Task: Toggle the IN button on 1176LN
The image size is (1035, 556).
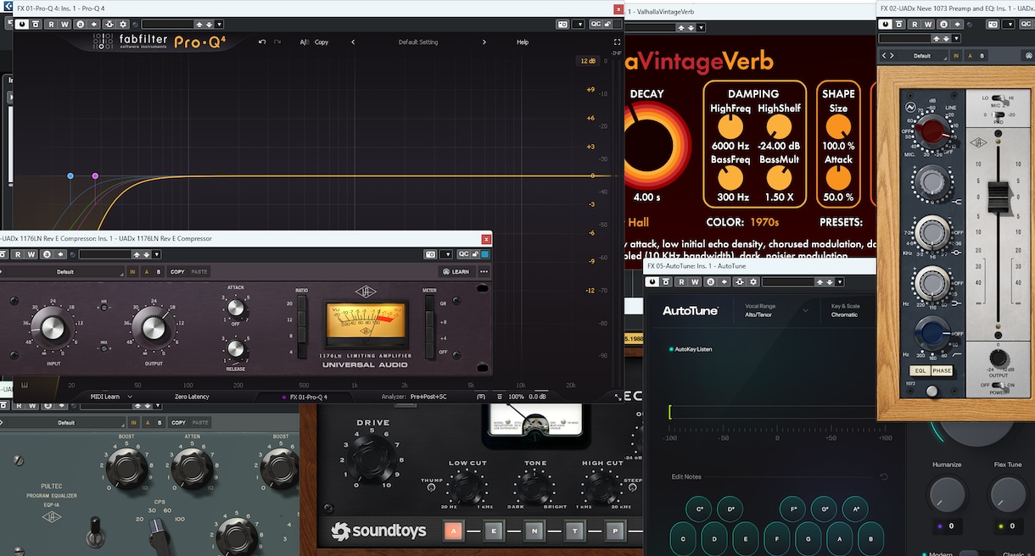Action: pos(133,272)
